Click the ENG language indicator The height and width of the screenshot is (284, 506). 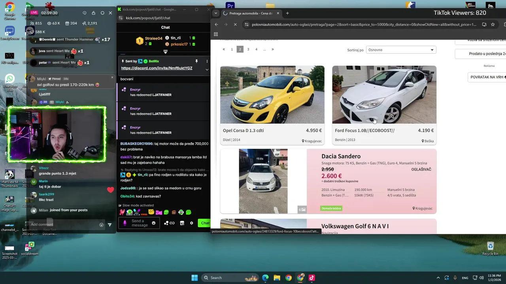[x=465, y=278]
